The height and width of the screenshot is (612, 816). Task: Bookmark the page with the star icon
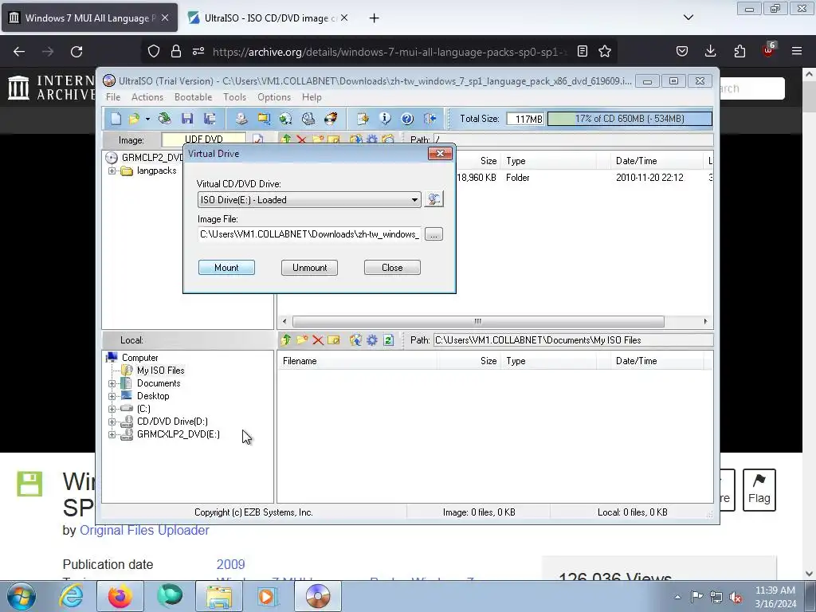[605, 51]
